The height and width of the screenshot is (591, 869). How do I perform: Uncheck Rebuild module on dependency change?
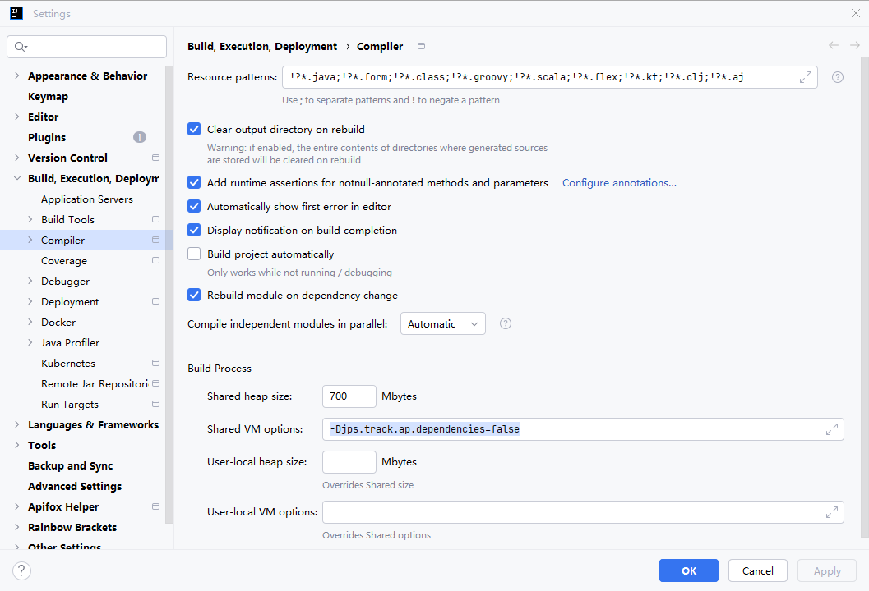pos(194,295)
